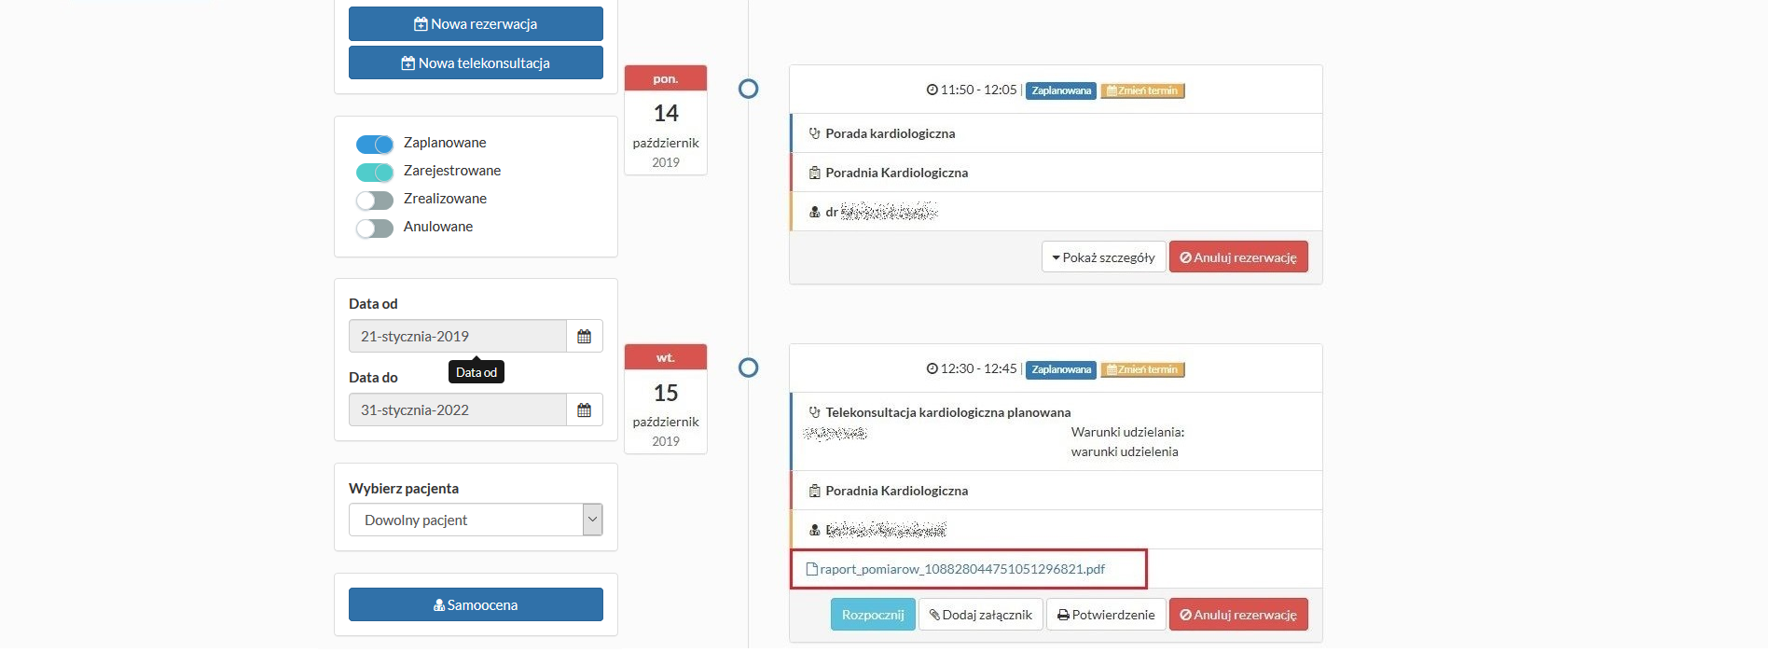Click the 'Zaplanowana' status badge on the first appointment
The height and width of the screenshot is (652, 1768).
tap(1060, 90)
